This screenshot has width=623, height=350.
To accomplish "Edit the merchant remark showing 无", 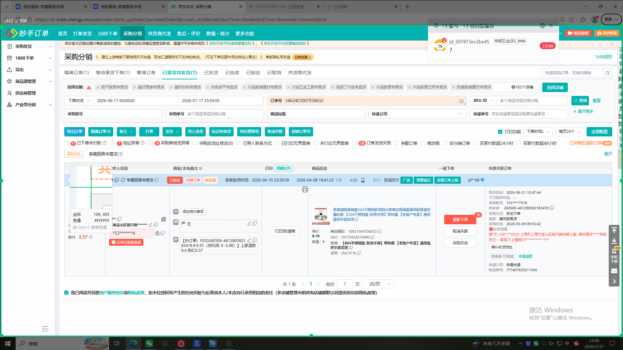I will (x=249, y=223).
